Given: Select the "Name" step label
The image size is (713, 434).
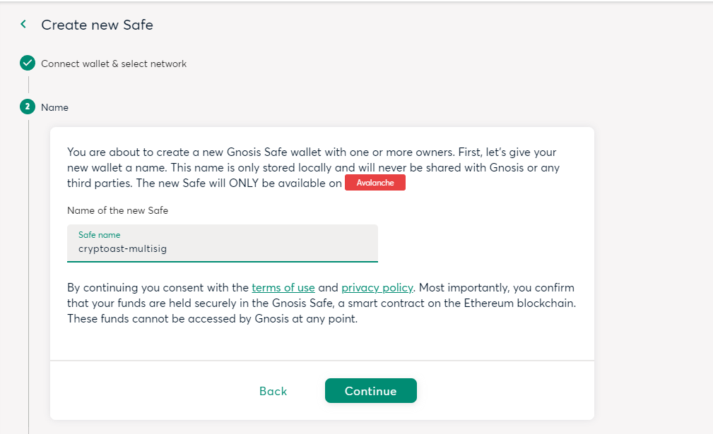Looking at the screenshot, I should [54, 107].
